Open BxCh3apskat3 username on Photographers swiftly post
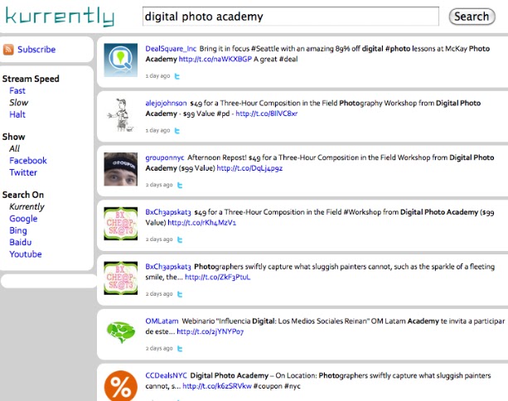 168,267
